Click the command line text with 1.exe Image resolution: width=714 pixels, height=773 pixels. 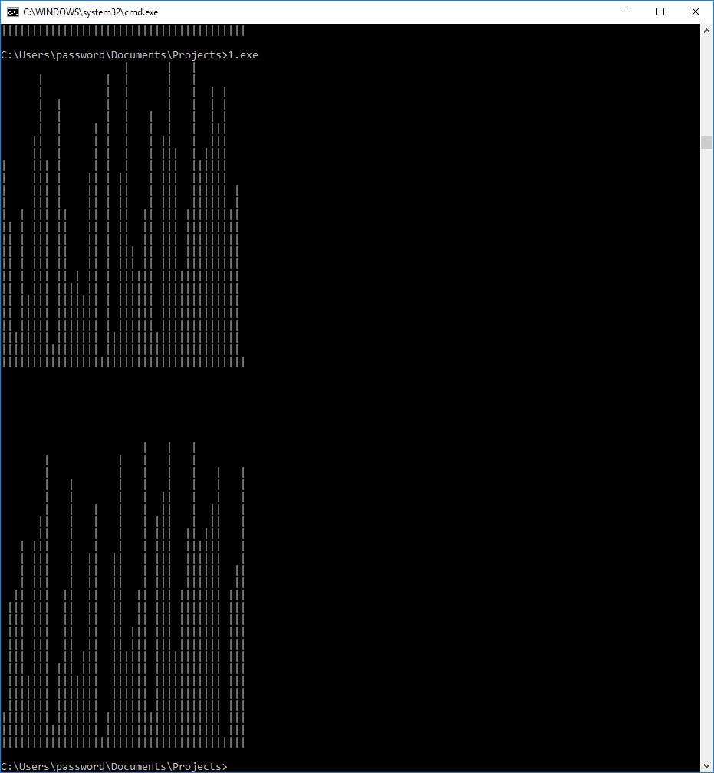[130, 55]
